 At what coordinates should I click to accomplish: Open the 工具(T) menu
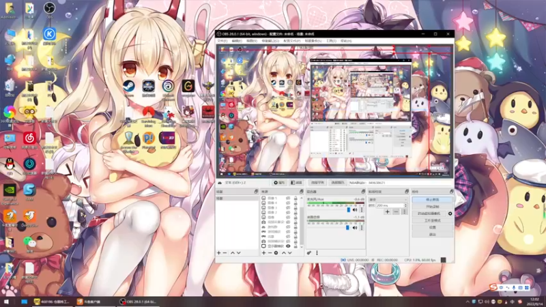coord(331,41)
